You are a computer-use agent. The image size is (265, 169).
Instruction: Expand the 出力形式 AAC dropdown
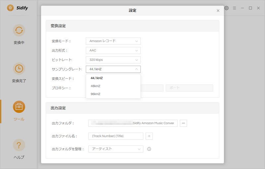[113, 50]
